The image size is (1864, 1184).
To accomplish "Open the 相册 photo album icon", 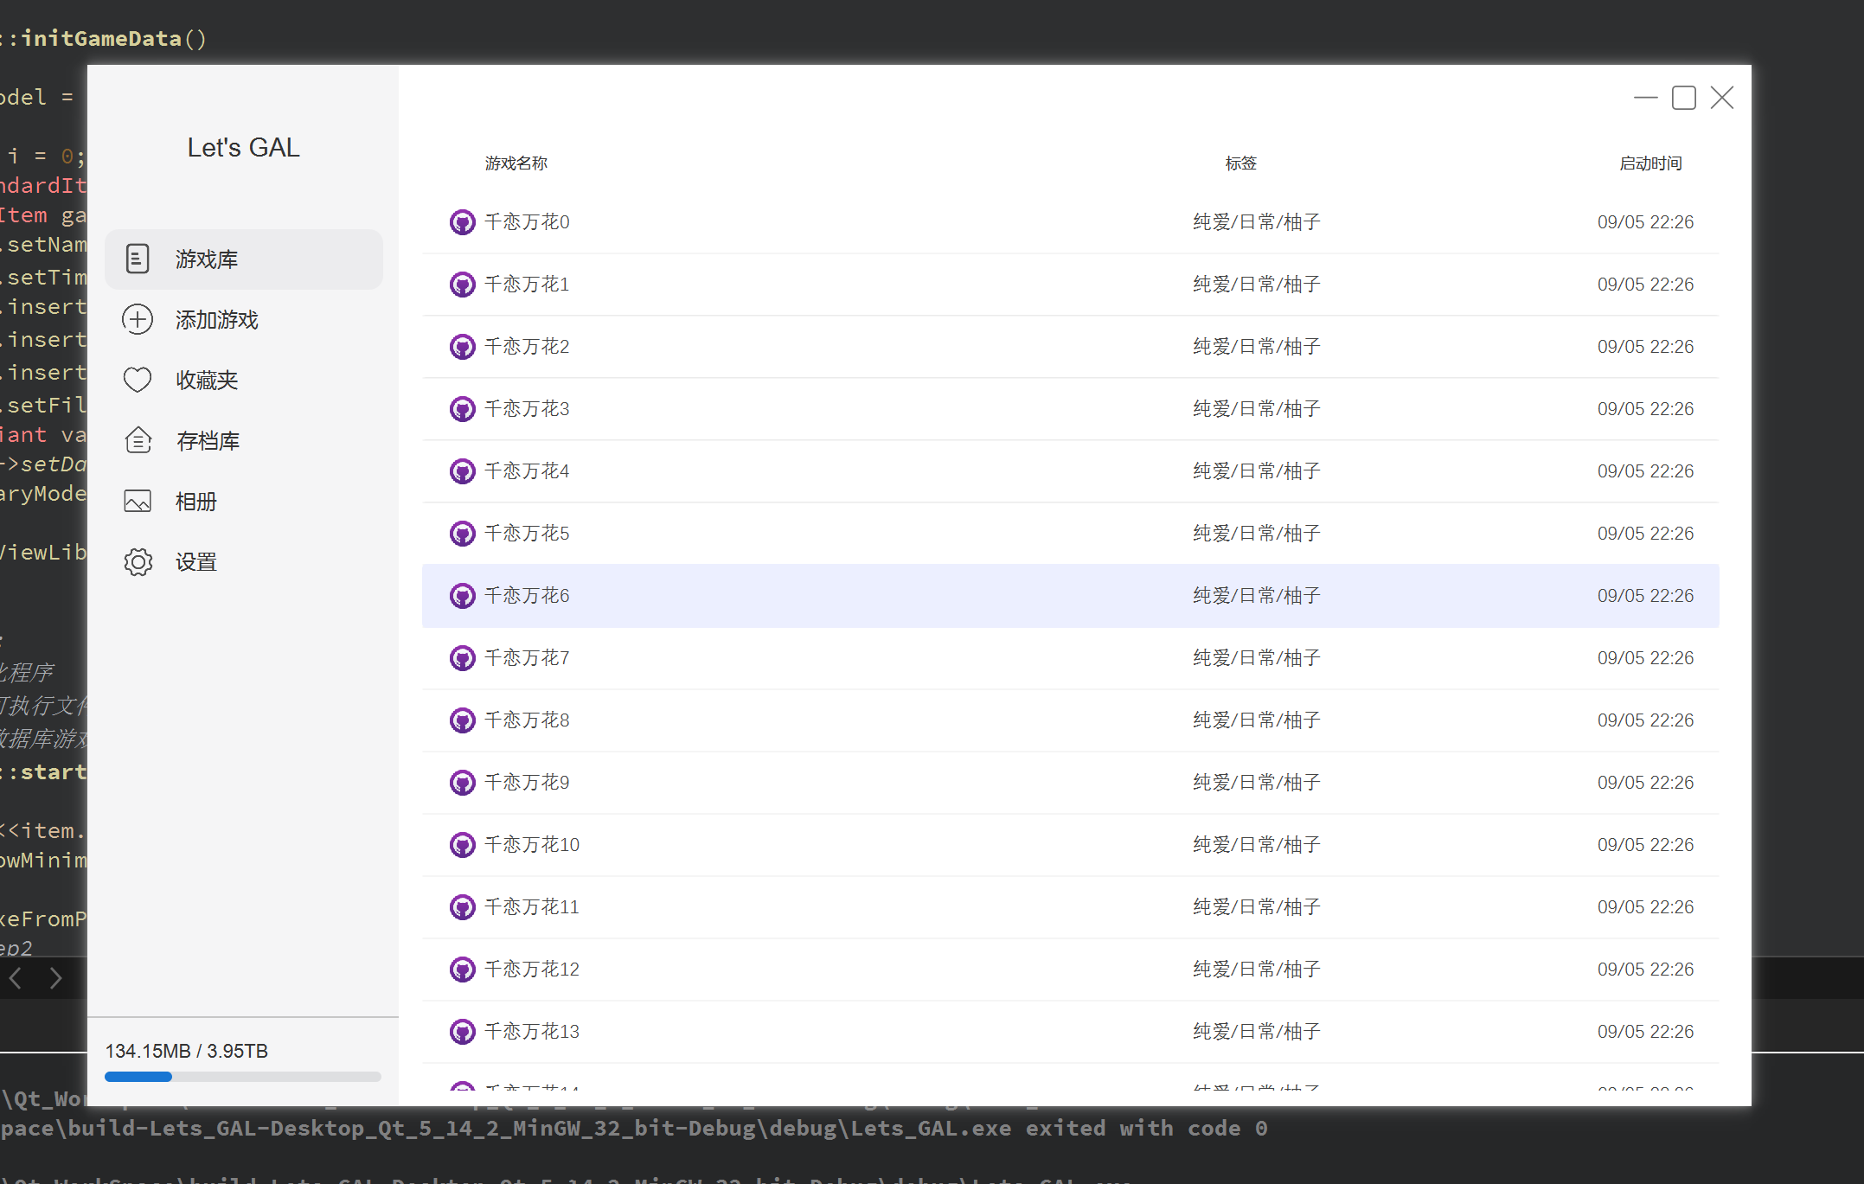I will 138,501.
